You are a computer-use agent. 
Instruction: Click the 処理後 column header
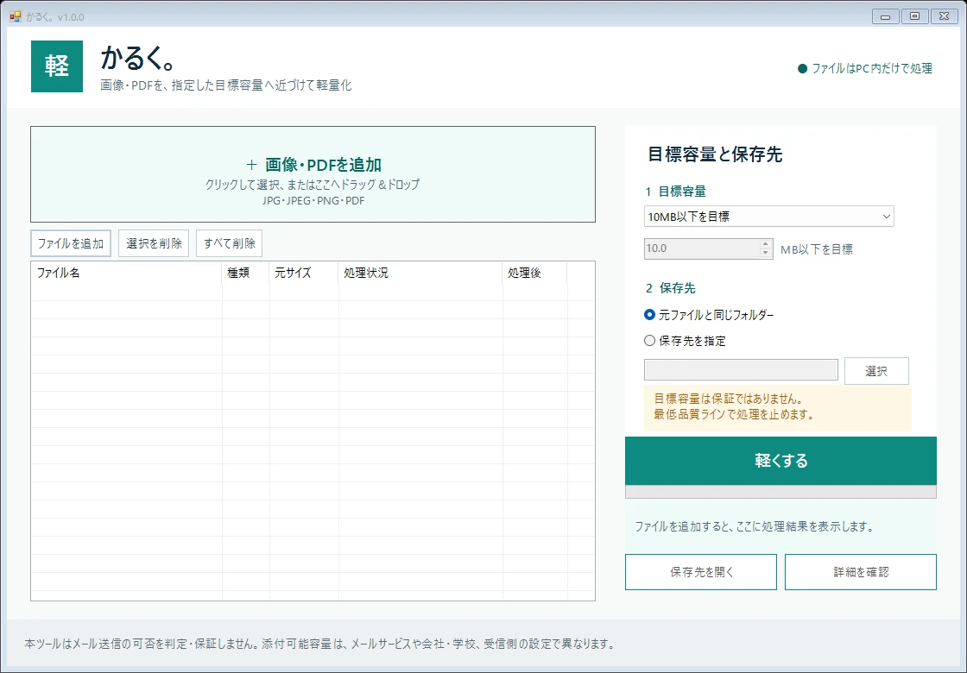click(x=534, y=273)
